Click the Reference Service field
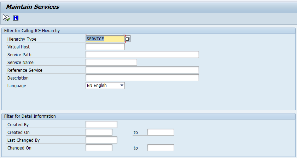Image resolution: width=297 pixels, height=158 pixels. click(142, 70)
